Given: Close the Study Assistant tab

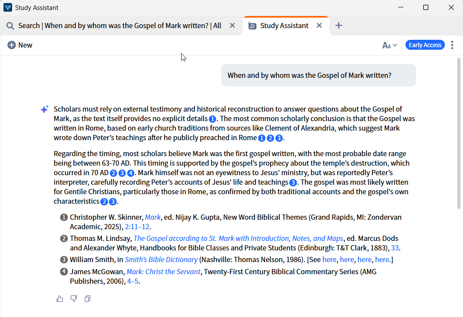Looking at the screenshot, I should click(x=319, y=26).
